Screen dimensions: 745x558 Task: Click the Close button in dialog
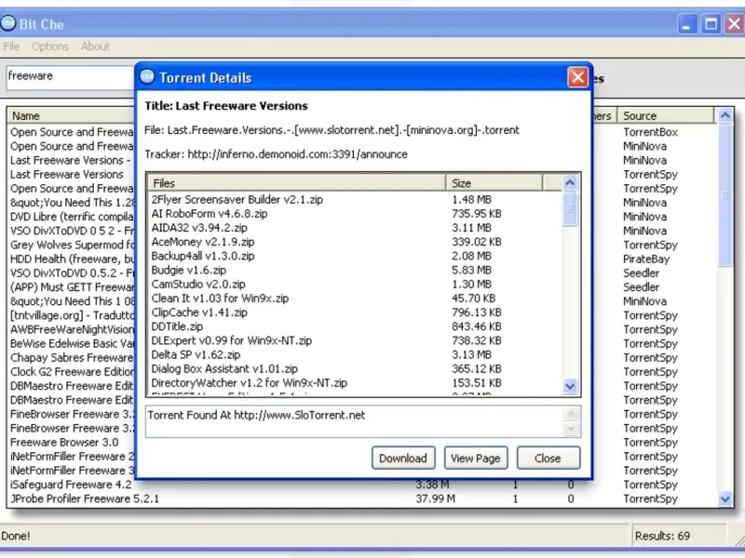(x=548, y=458)
